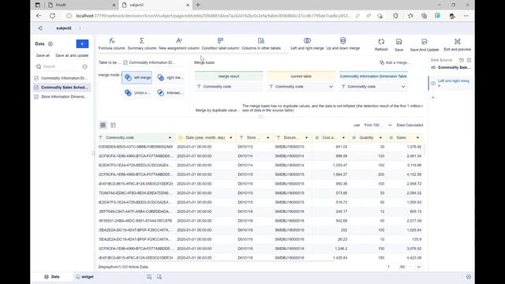Screen dimensions: 505x284
Task: Select Union merge mode
Action: (137, 93)
